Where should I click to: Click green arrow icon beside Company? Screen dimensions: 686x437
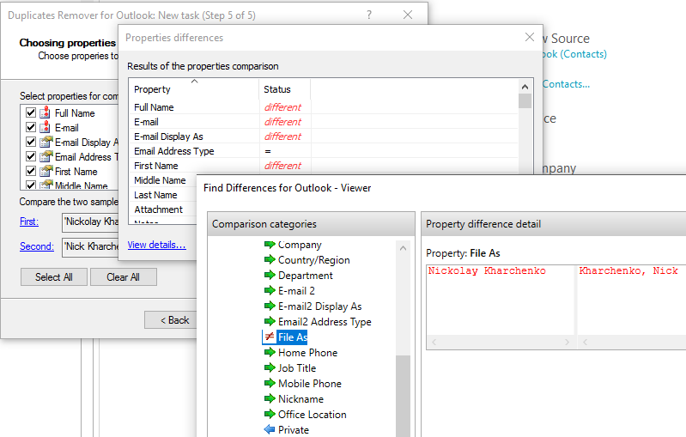point(270,245)
